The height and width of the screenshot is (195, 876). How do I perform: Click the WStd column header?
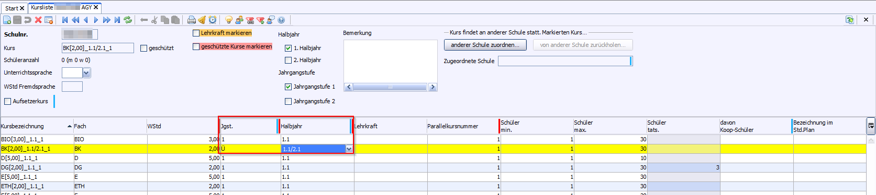(183, 126)
